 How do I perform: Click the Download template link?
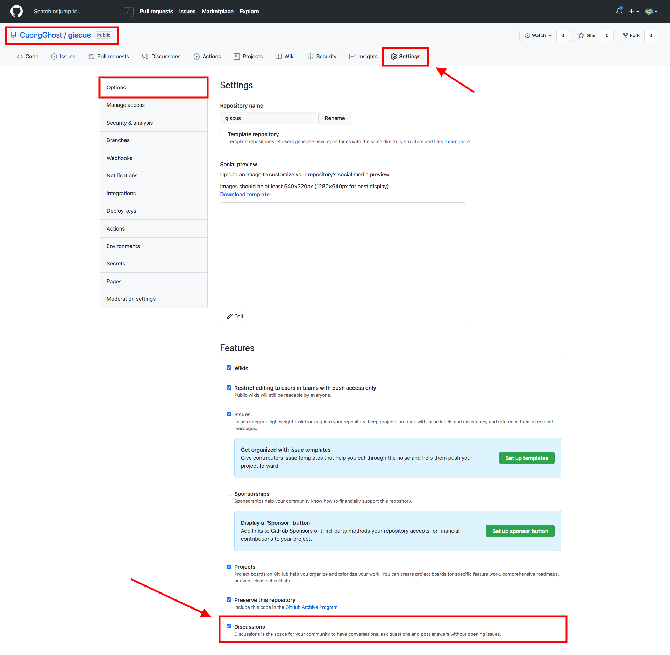pyautogui.click(x=245, y=194)
